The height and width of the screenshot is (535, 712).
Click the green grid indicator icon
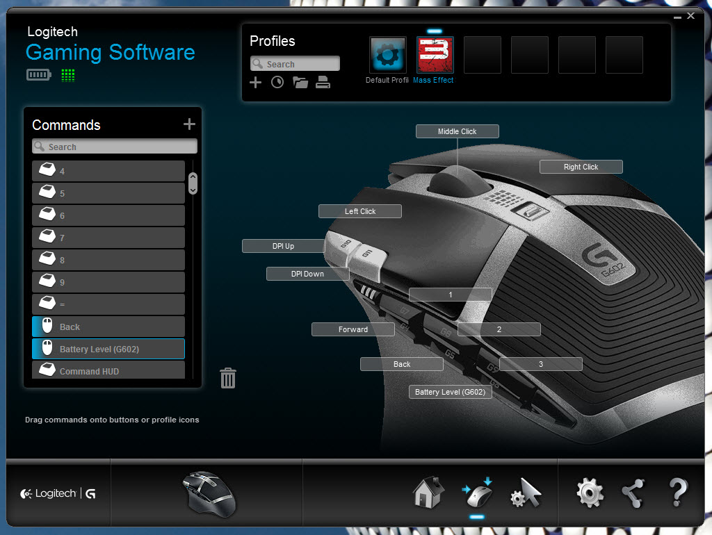point(68,75)
